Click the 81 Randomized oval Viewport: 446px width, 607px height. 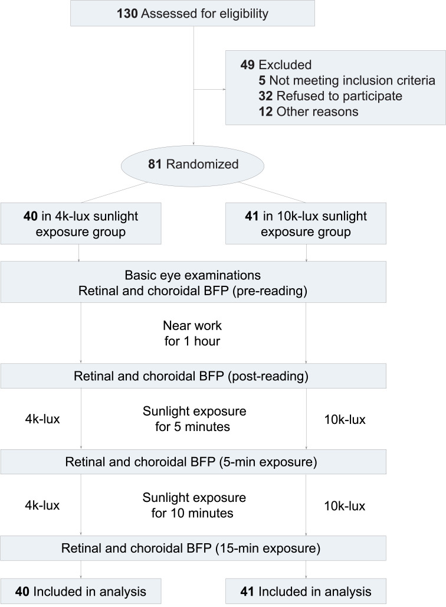coord(194,165)
